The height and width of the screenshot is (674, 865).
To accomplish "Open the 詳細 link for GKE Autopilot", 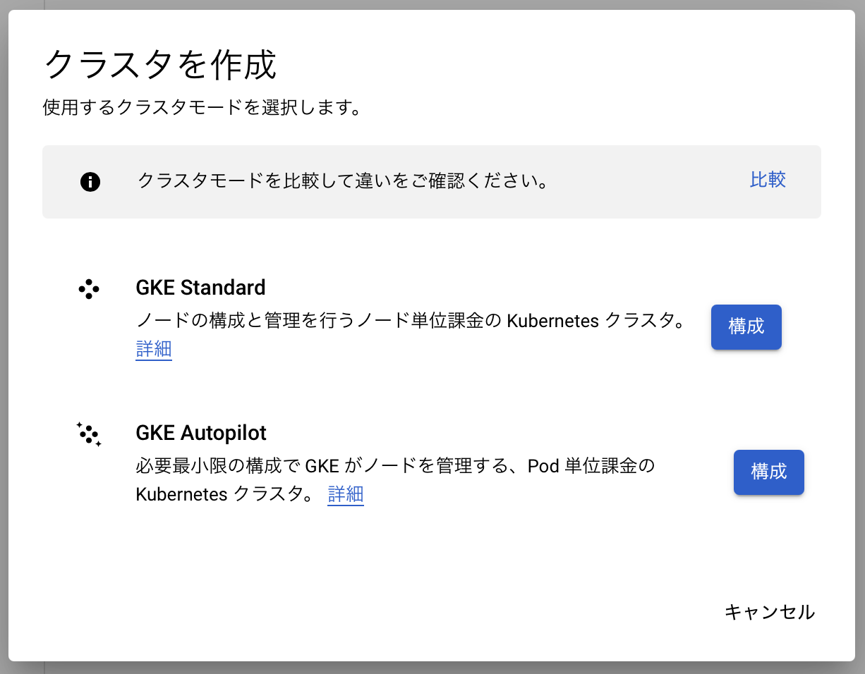I will click(346, 494).
